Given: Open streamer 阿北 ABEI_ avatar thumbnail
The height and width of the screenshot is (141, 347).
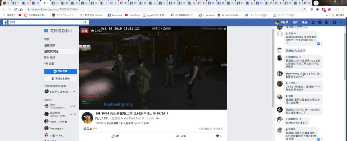Looking at the screenshot, I should (87, 118).
